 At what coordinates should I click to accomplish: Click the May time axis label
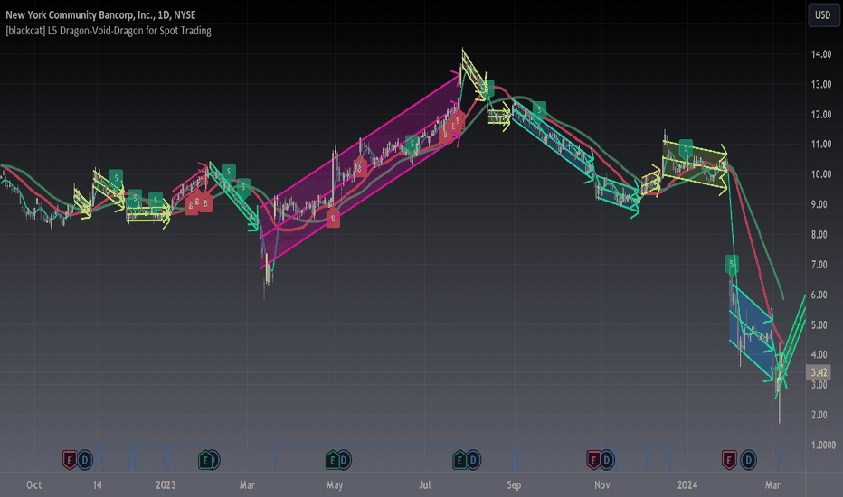pyautogui.click(x=335, y=485)
